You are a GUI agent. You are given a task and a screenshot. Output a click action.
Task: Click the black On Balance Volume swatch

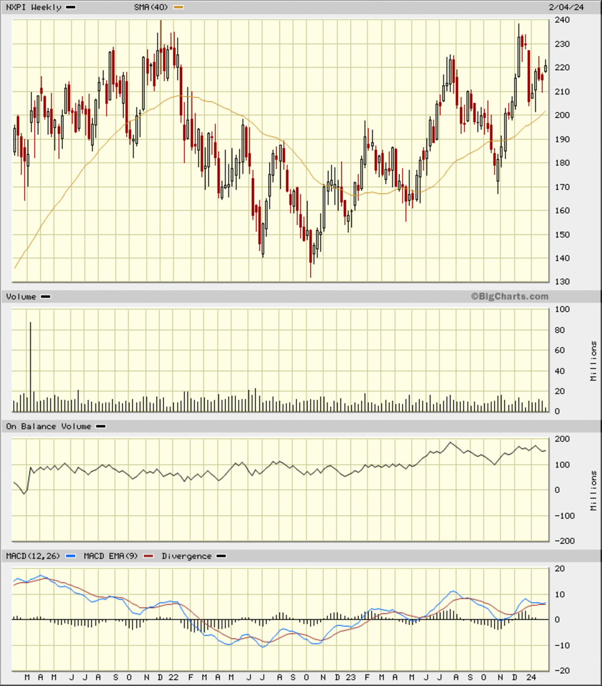[x=101, y=426]
